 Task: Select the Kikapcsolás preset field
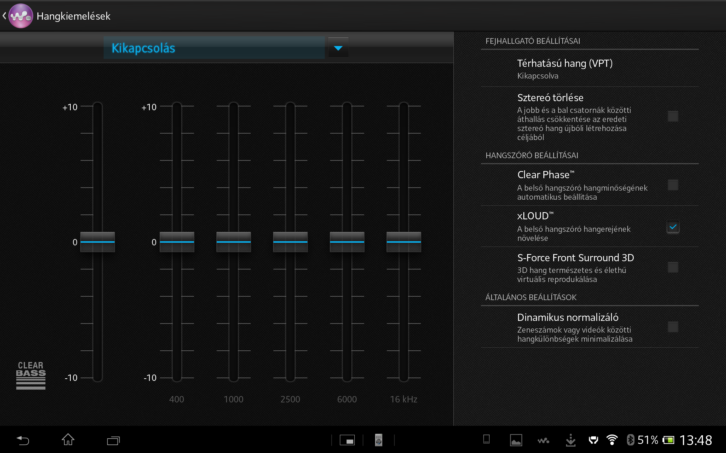click(214, 48)
